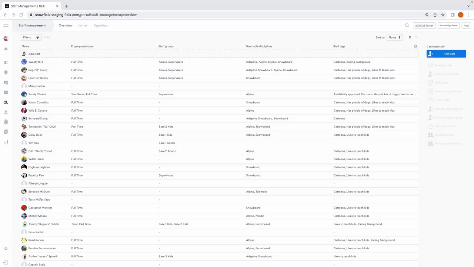Open the hamburger navigation menu
This screenshot has width=474, height=267.
[6, 26]
